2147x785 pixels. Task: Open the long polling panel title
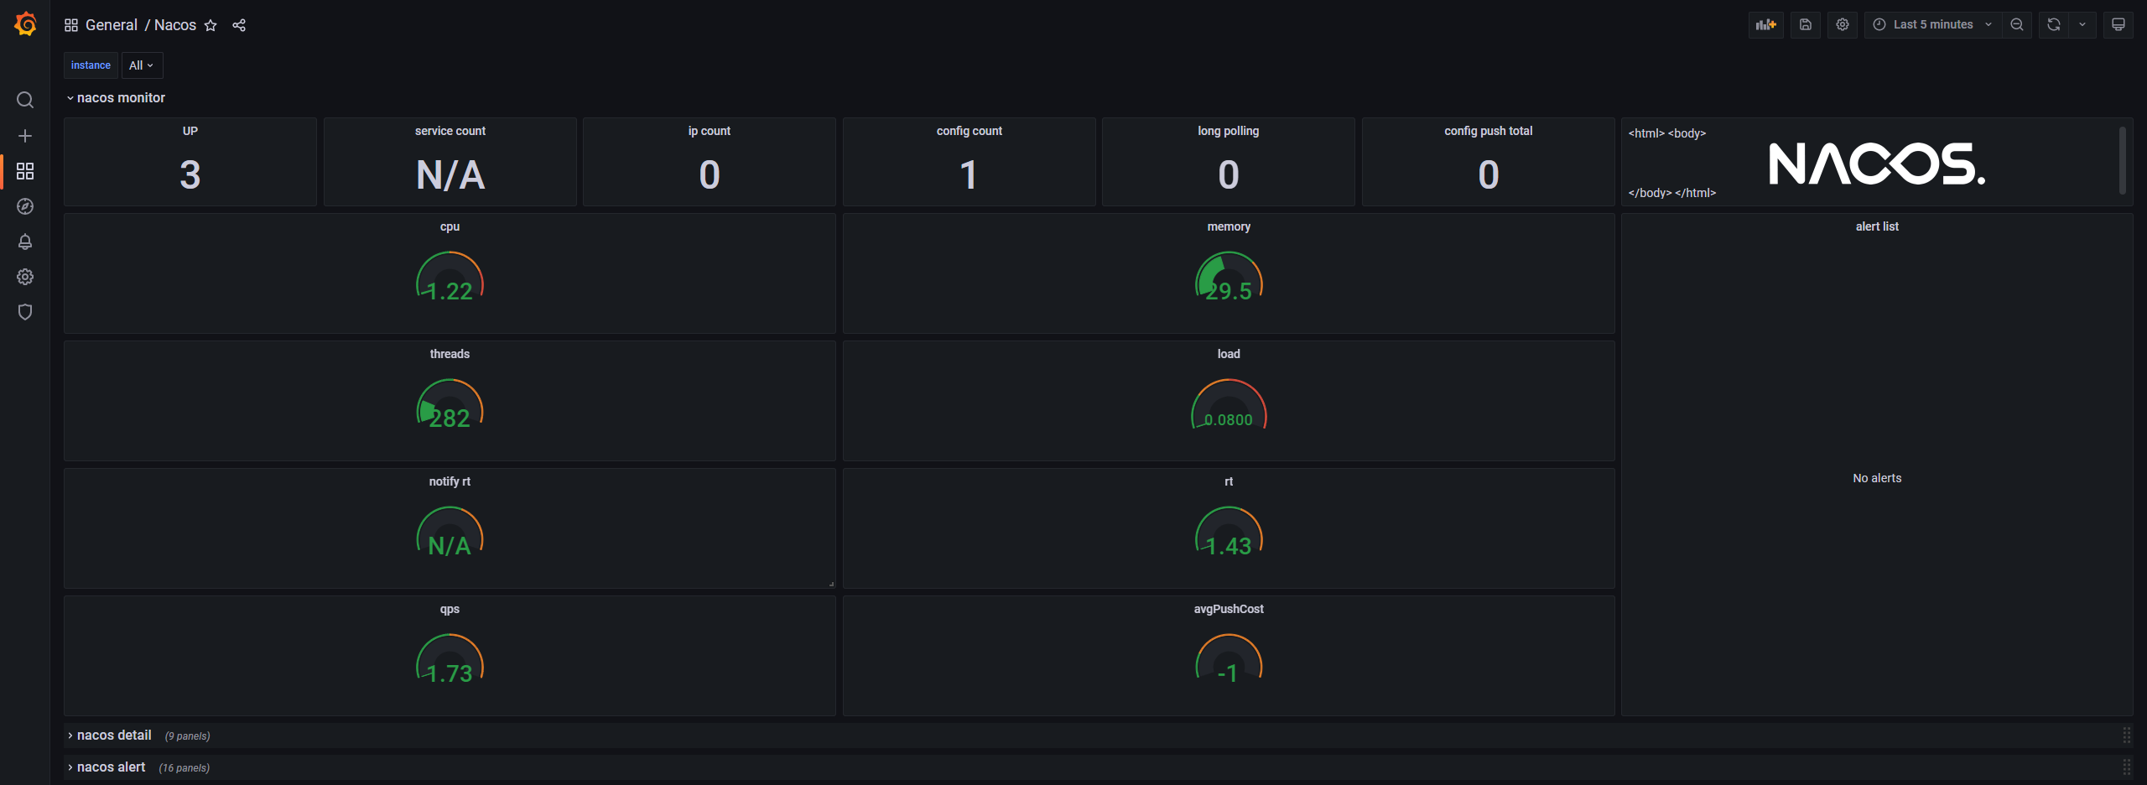[x=1229, y=131]
